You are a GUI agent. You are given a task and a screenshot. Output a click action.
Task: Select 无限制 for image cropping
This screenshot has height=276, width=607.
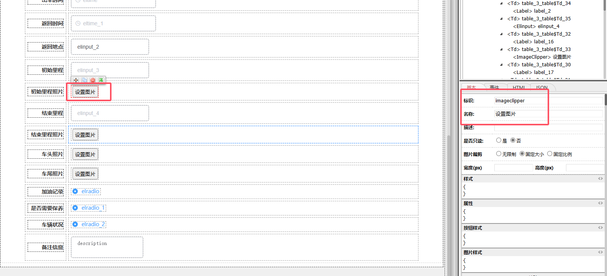click(x=499, y=154)
